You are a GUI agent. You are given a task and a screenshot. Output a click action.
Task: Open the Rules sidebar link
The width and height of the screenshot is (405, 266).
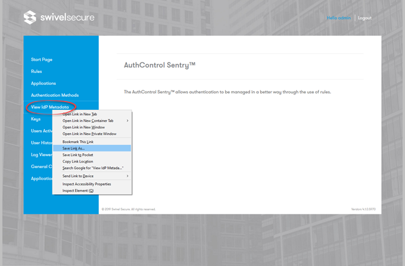36,71
